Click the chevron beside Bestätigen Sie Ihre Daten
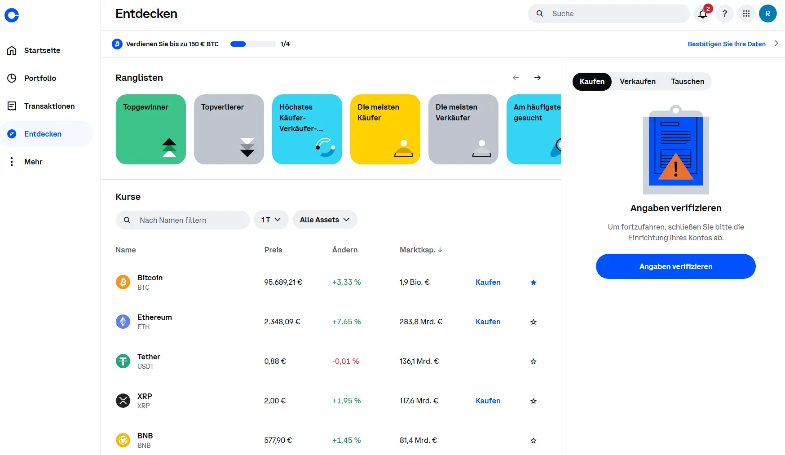 (x=776, y=44)
